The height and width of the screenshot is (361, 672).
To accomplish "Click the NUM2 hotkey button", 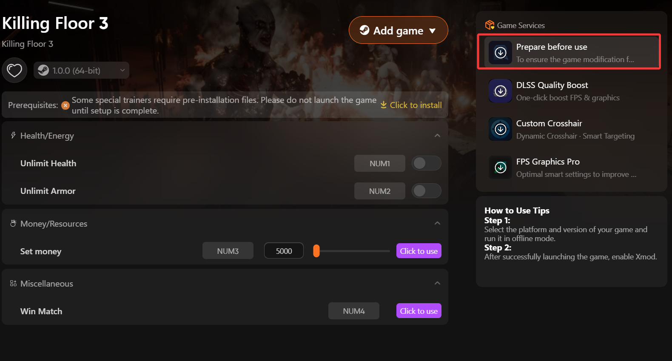I will [x=379, y=191].
